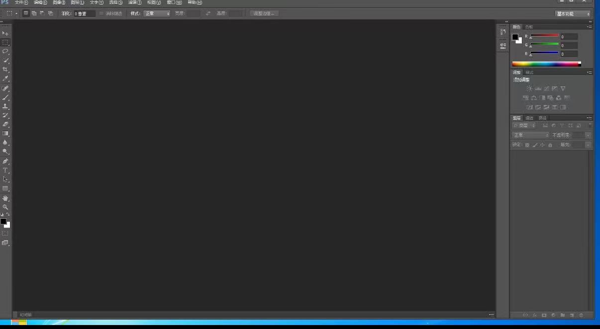Open the 样式 style dropdown
Screen dimensions: 600x329
(x=157, y=13)
